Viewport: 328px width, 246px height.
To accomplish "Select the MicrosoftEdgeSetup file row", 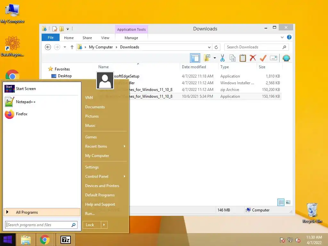I will 188,76.
